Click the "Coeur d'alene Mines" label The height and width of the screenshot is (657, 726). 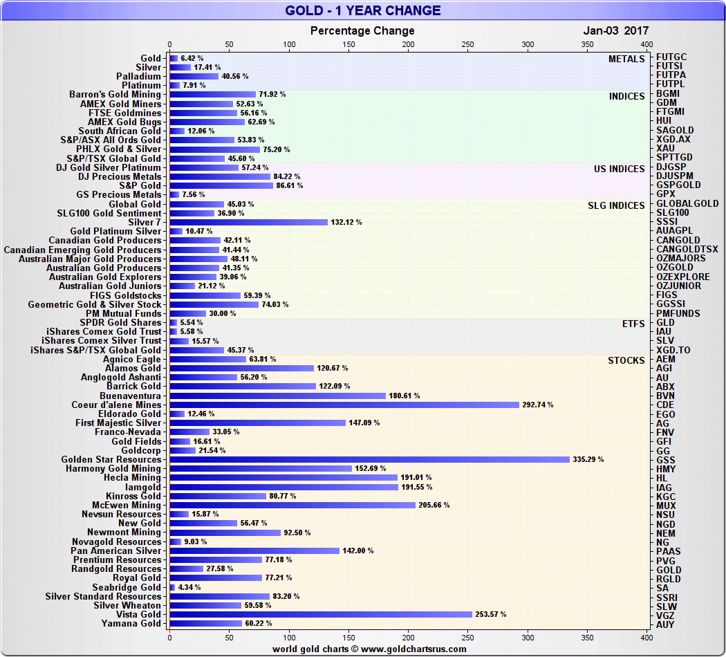point(116,405)
